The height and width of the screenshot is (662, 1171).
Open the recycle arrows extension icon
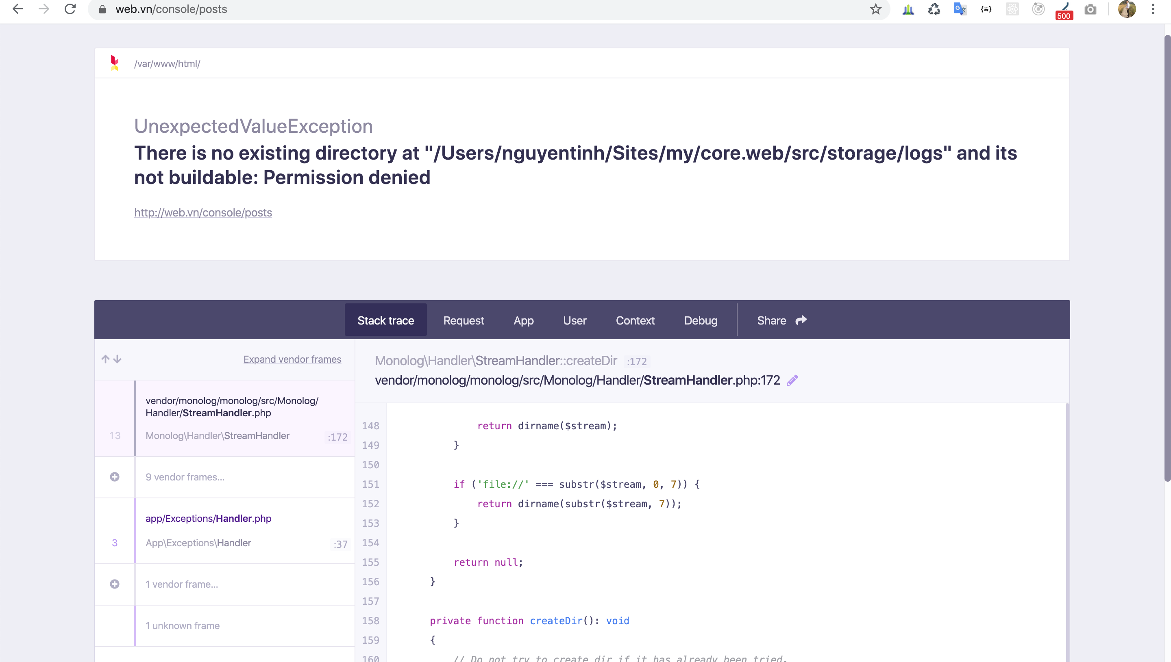[x=934, y=9]
